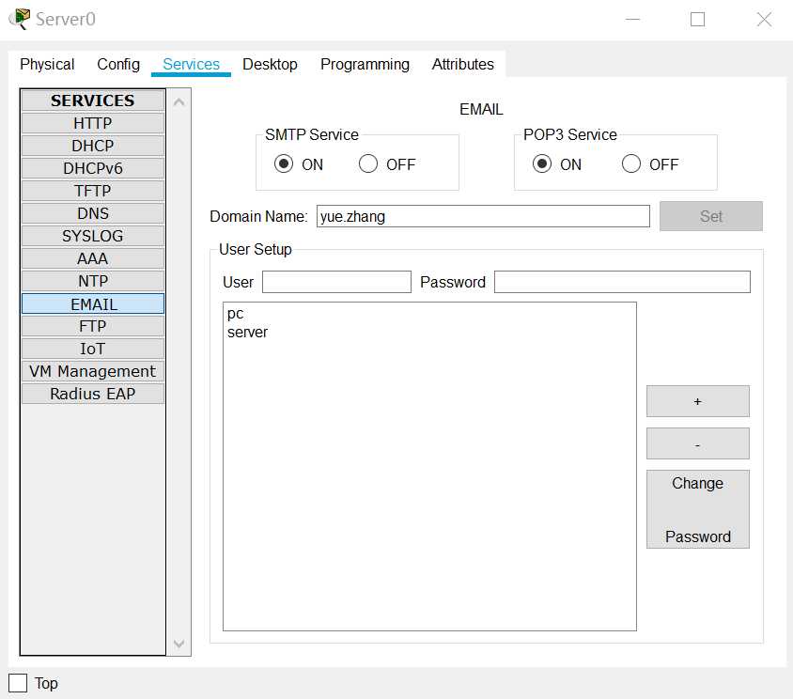Click the services list scroll up arrow
The image size is (793, 699).
(179, 102)
